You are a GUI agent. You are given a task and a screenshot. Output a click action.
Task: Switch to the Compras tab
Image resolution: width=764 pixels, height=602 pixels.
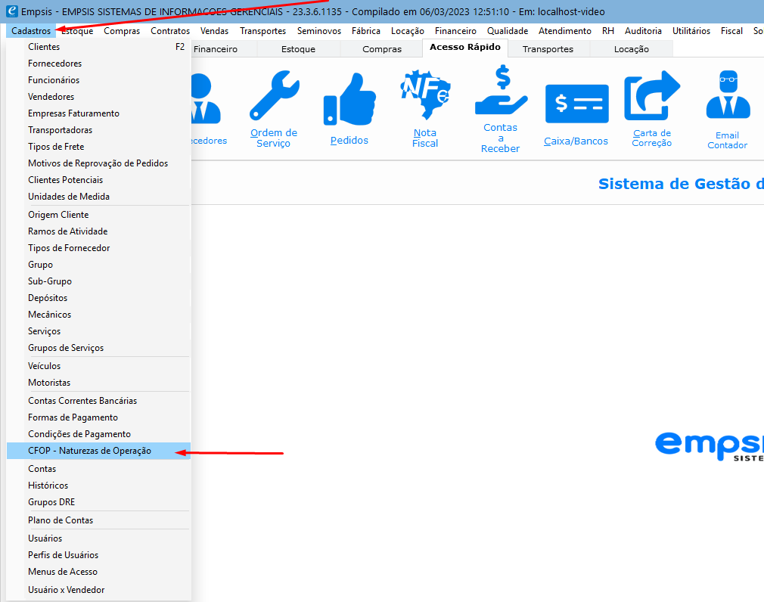pos(382,48)
